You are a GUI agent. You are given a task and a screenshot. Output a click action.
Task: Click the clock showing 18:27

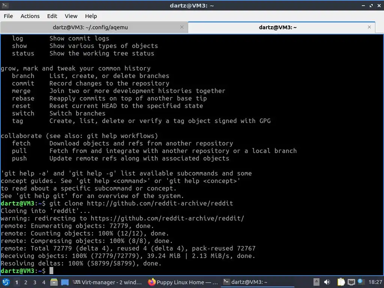[375, 282]
